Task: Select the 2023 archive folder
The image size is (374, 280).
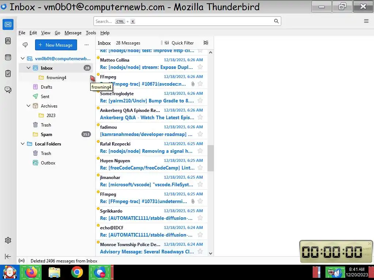Action: [x=56, y=116]
